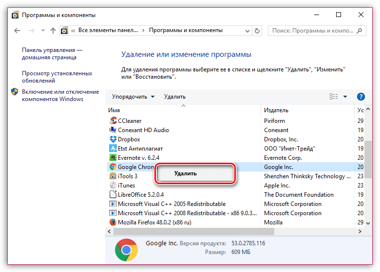Open address bar history dropdown

tap(247, 31)
